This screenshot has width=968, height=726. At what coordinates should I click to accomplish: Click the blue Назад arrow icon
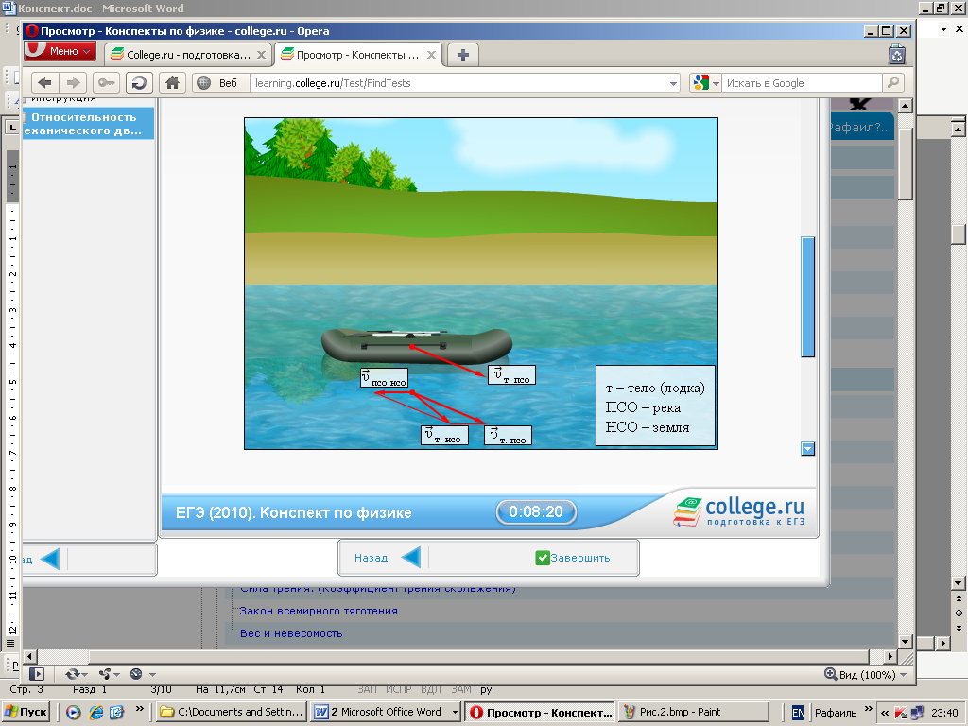point(411,558)
